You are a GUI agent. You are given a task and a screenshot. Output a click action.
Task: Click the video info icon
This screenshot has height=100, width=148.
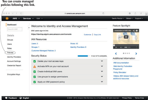pyautogui.click(x=136, y=30)
